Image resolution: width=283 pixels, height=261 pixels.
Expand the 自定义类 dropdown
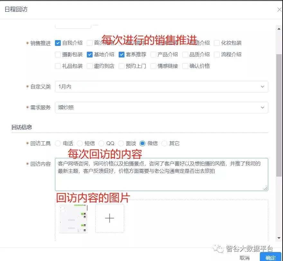(x=161, y=87)
